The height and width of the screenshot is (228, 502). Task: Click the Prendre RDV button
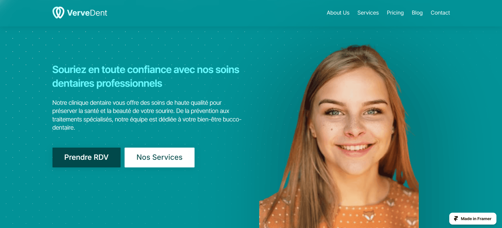86,157
